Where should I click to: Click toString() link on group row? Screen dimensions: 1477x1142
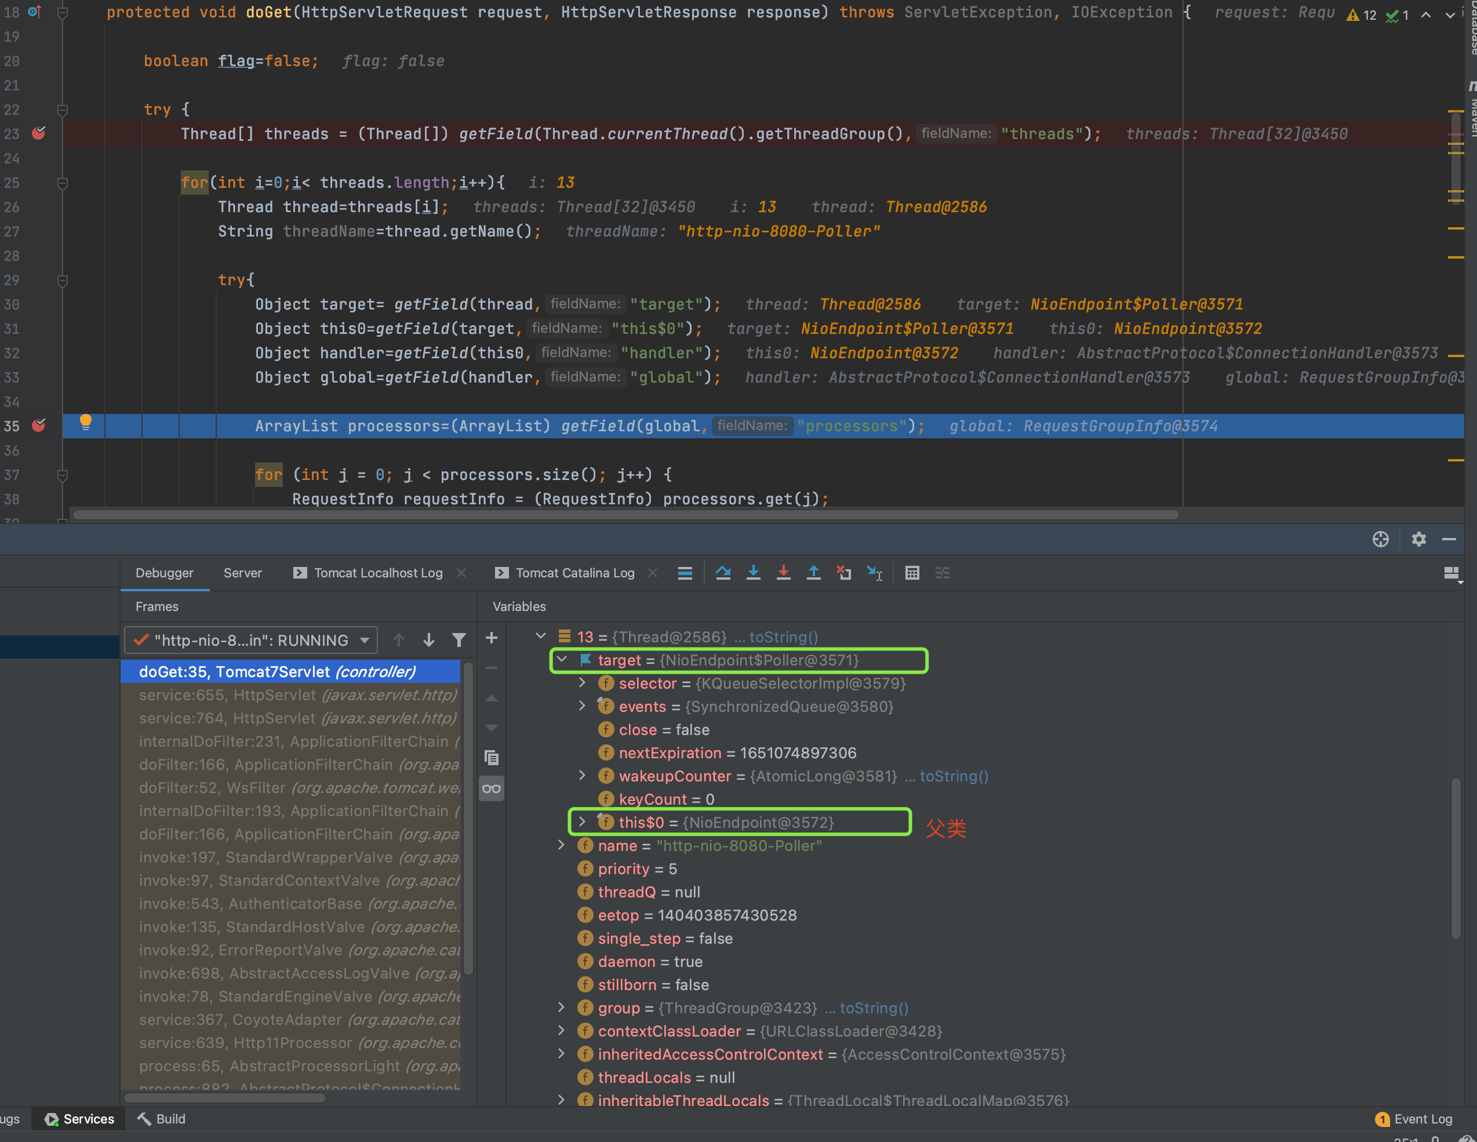coord(874,1008)
